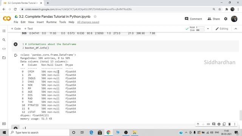Click the boston_df.info() code line
The height and width of the screenshot is (136, 242).
tap(37, 48)
